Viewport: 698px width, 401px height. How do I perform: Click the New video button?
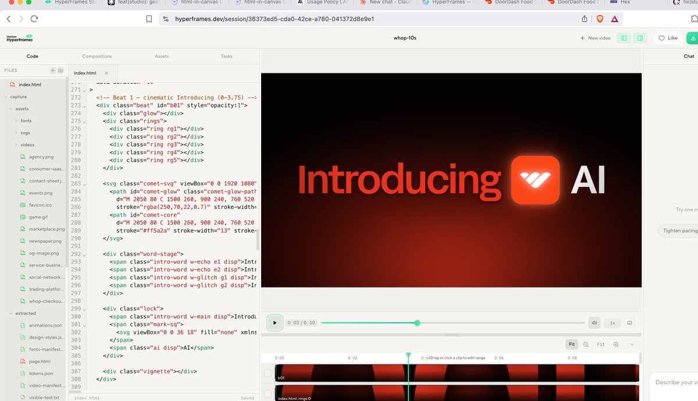[595, 38]
